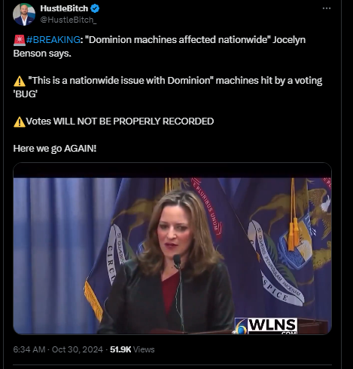This screenshot has height=369, width=353.
Task: Click the red siren emoji
Action: tap(20, 40)
